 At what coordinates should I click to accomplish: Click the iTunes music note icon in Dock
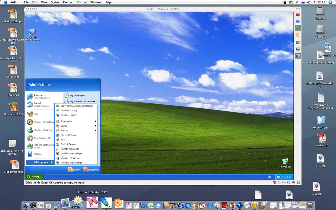click(x=151, y=205)
